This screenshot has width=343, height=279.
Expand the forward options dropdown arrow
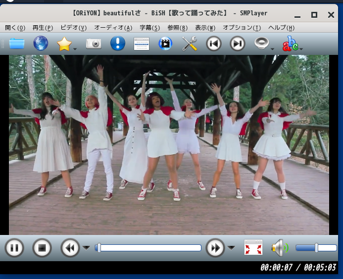(x=231, y=247)
